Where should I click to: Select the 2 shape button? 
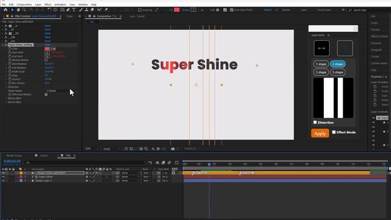[x=338, y=64]
